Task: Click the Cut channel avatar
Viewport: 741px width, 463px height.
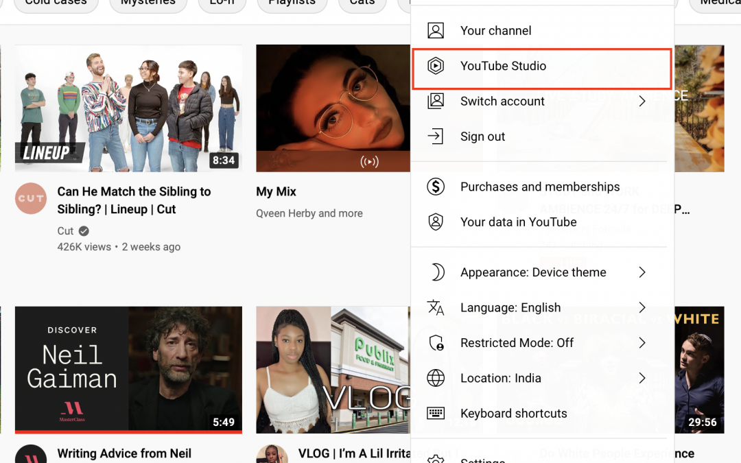Action: tap(30, 198)
